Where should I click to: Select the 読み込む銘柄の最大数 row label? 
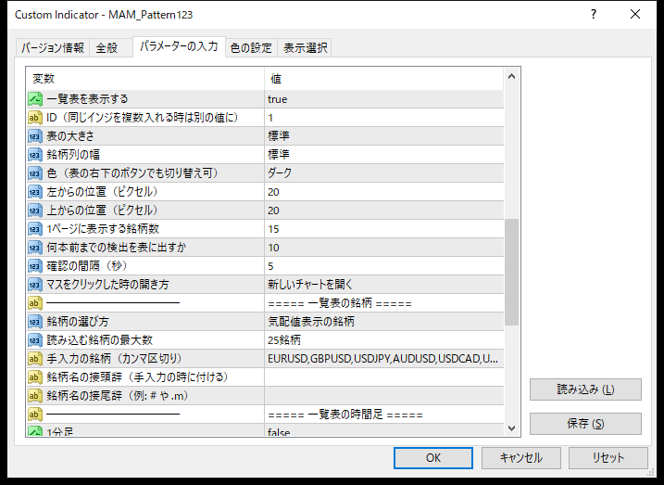[99, 340]
